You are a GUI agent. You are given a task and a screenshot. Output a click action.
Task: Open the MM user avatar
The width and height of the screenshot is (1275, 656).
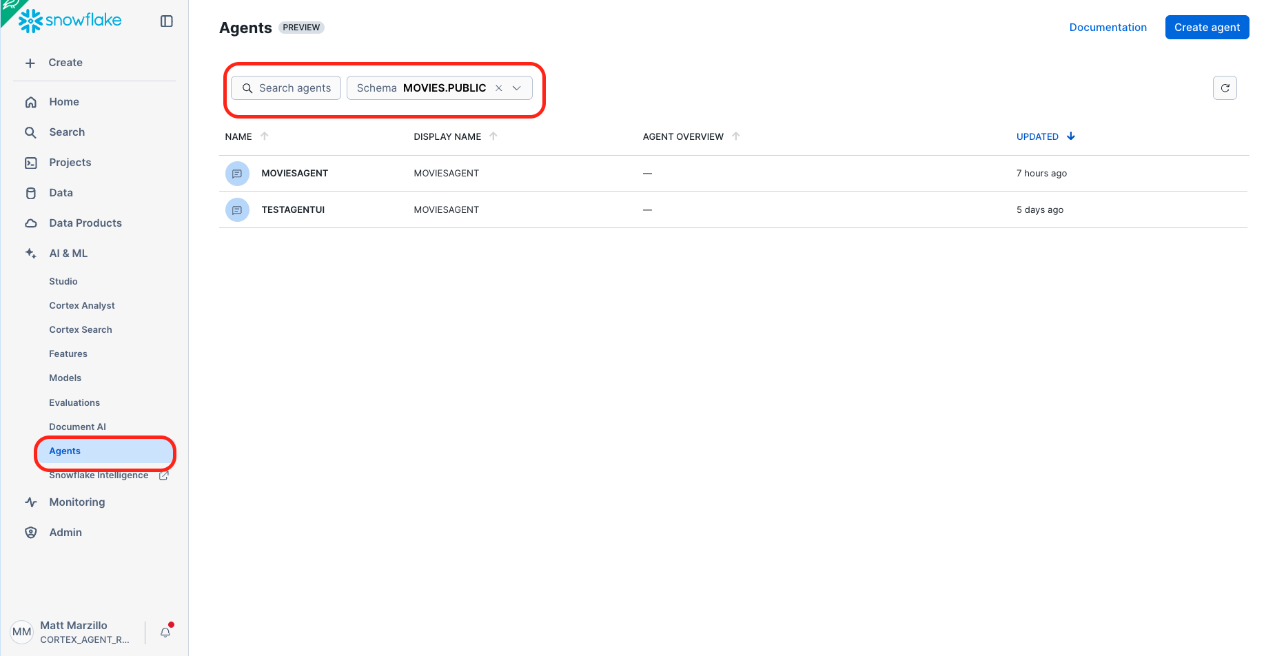(21, 632)
